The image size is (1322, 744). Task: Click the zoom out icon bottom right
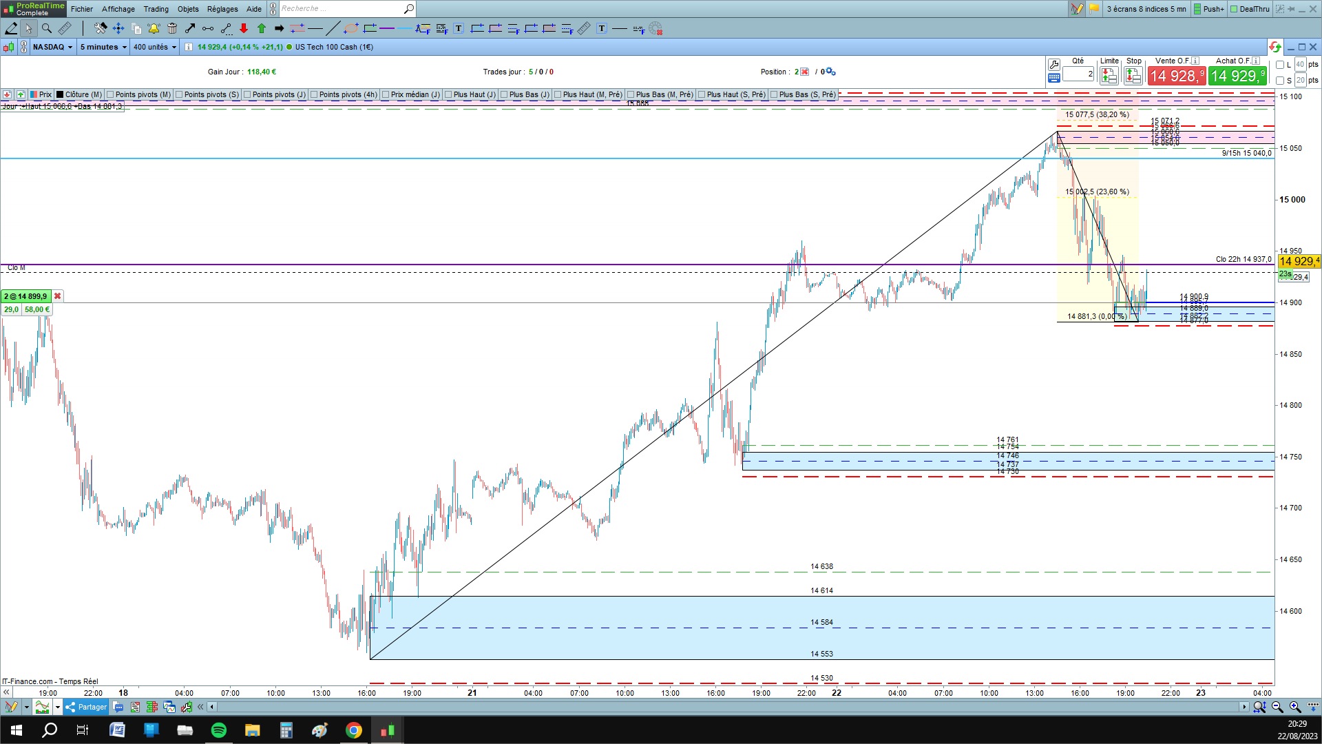click(1277, 707)
